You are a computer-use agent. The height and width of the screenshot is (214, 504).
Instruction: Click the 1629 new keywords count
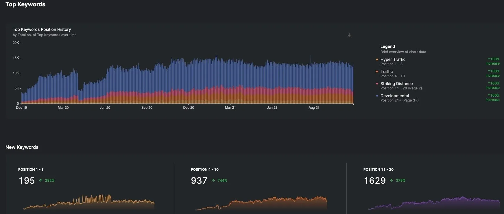(x=375, y=181)
